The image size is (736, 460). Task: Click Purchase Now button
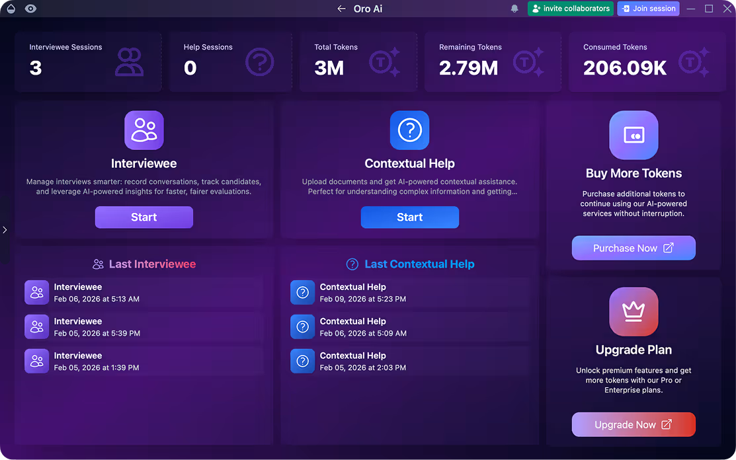point(634,248)
